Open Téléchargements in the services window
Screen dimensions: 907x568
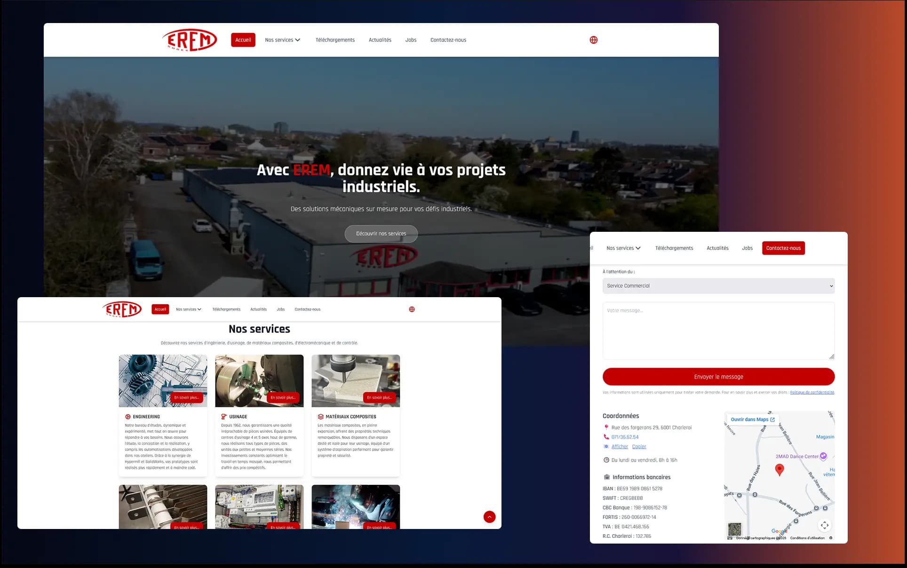coord(226,309)
